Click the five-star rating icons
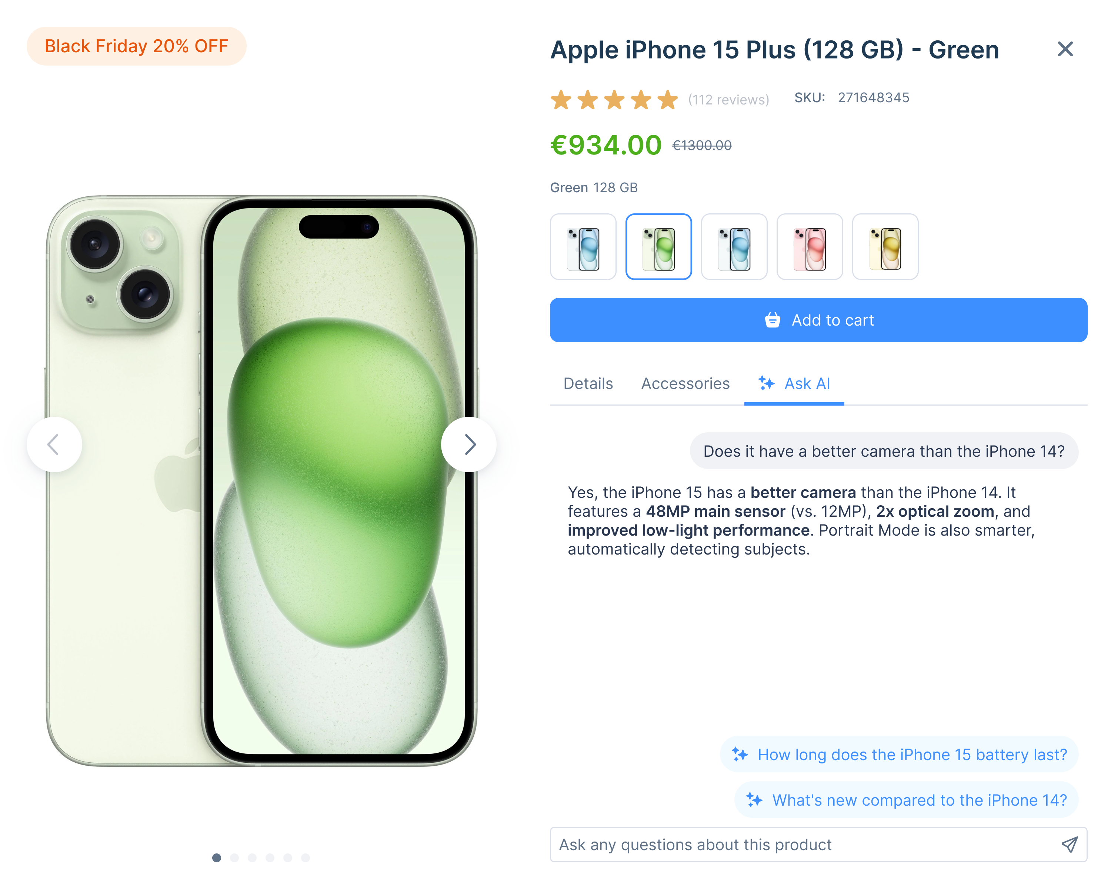This screenshot has height=889, width=1111. coord(614,100)
